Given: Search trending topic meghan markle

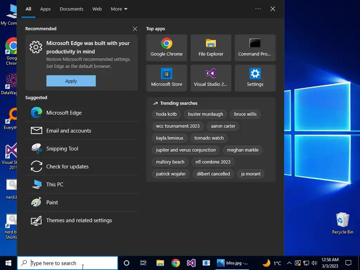Looking at the screenshot, I should (243, 150).
